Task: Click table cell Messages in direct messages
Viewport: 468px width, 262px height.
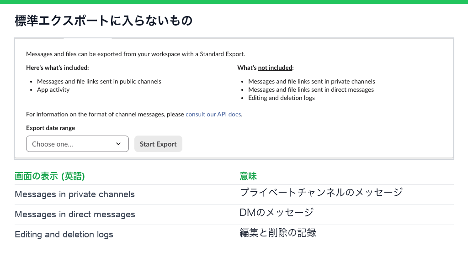Action: 75,215
